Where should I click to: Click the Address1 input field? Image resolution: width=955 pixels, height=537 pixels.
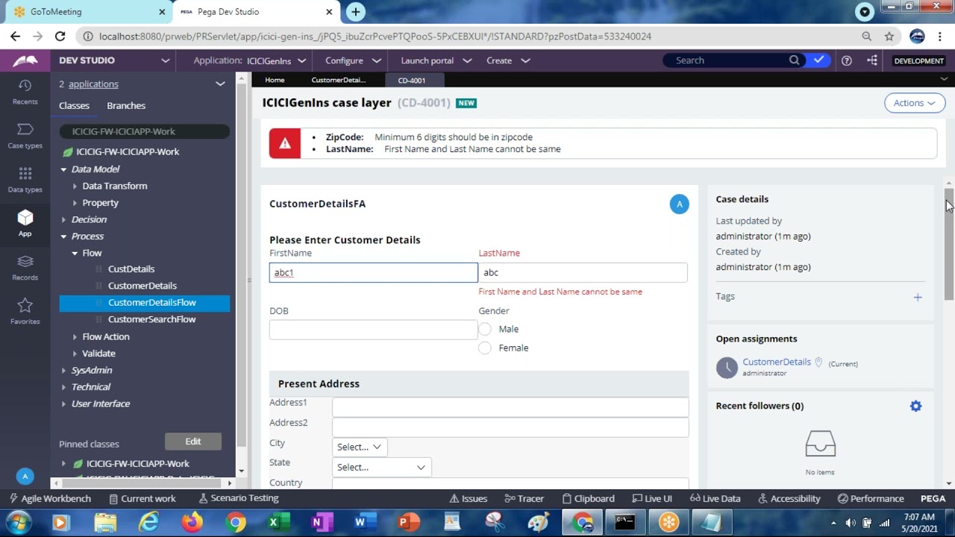[510, 407]
